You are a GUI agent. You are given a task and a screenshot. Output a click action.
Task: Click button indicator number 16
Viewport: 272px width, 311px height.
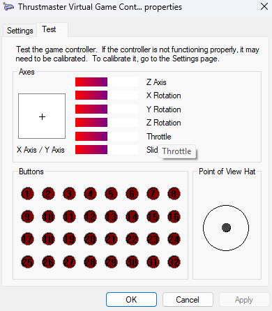[x=174, y=217]
